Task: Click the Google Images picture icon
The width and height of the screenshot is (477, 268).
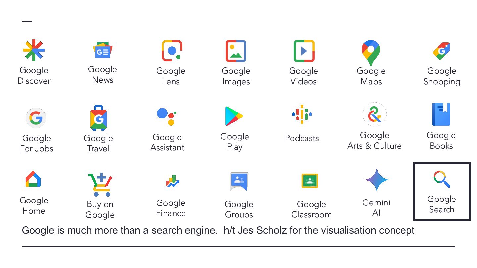Action: point(236,51)
